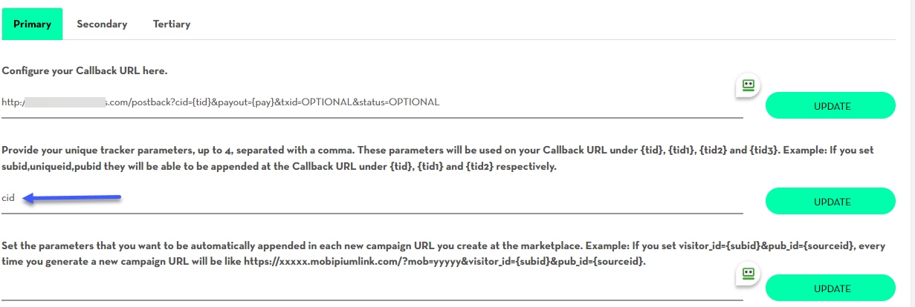Update the Callback URL with its UPDATE button
915x307 pixels.
(x=831, y=105)
